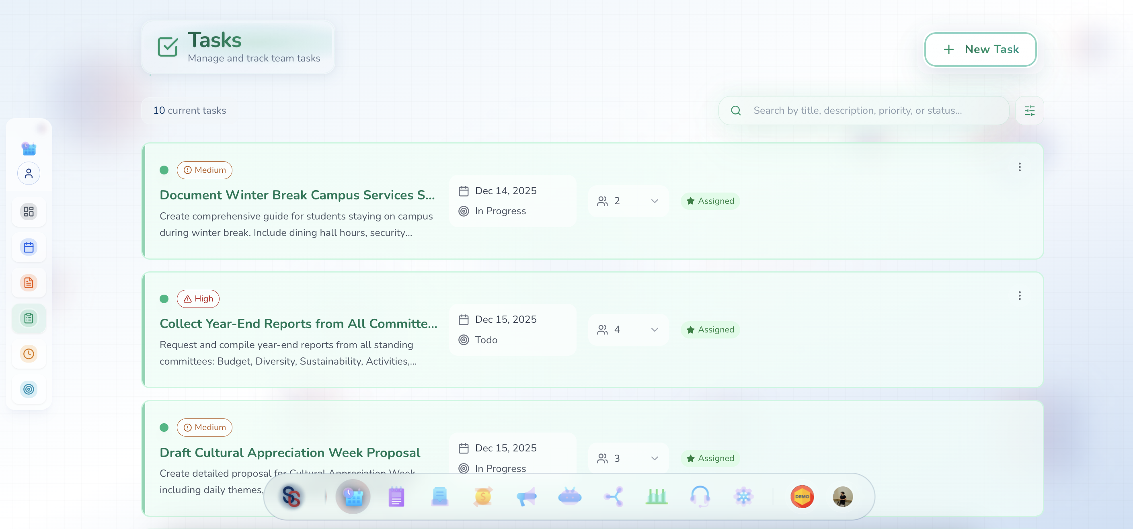Screen dimensions: 1133x529
Task: Open the dashboard grid view from the sidebar
Action: coord(29,211)
